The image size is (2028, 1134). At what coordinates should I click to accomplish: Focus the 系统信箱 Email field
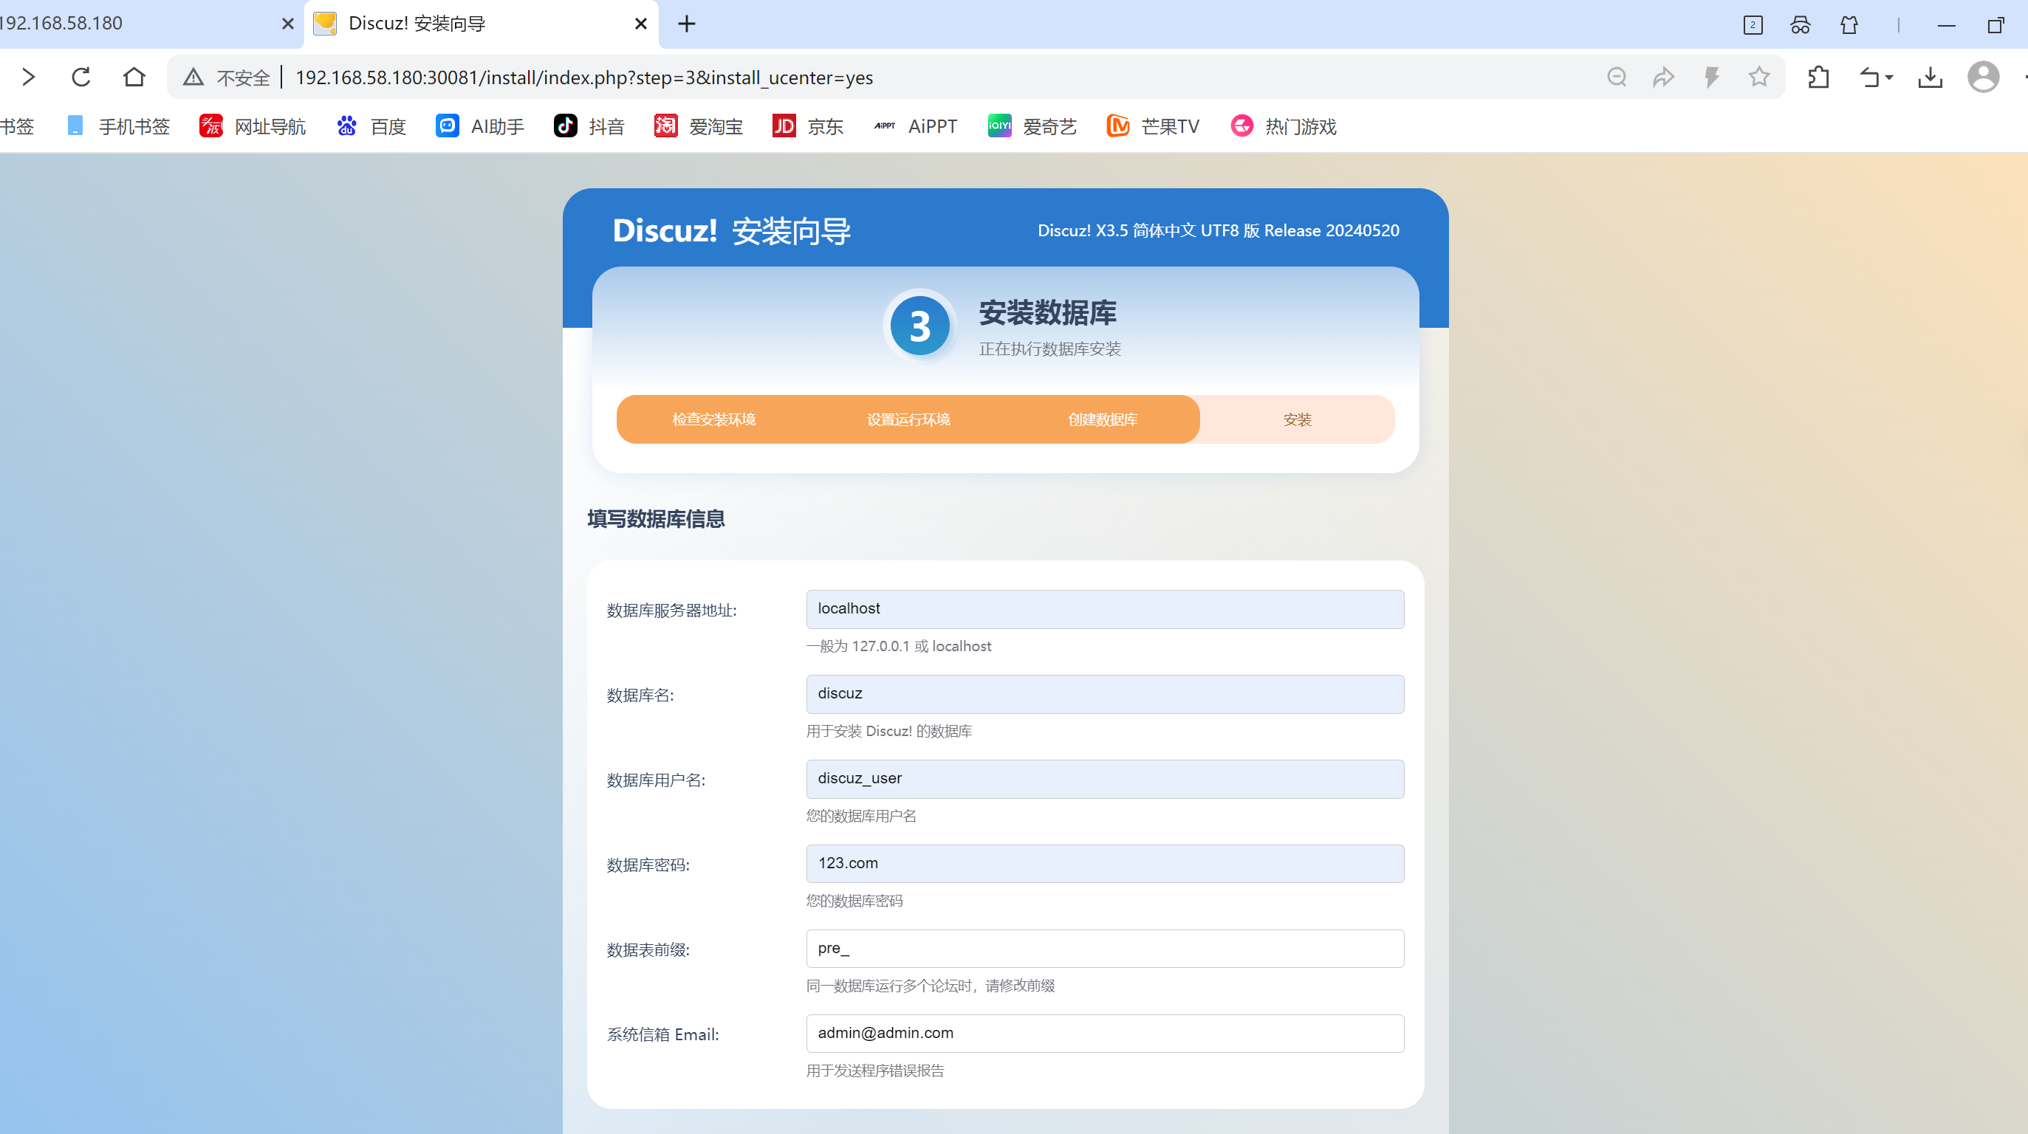tap(1105, 1034)
